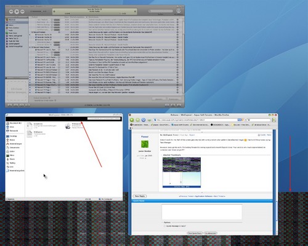Open Netzwerk in Explorer sidebar
308x246 pixels.
click(x=12, y=130)
